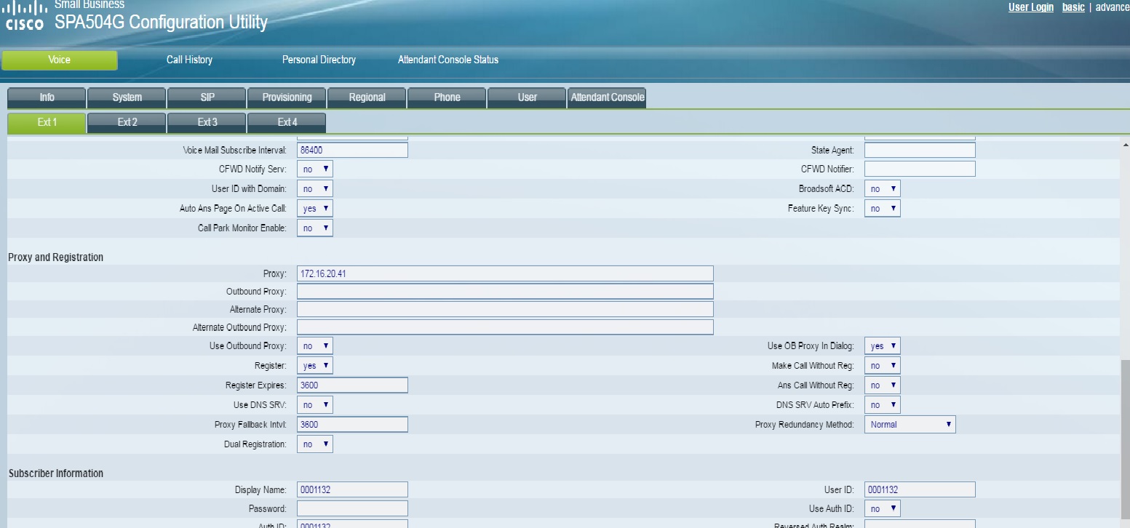
Task: Open the Register yes/no dropdown
Action: (x=314, y=366)
